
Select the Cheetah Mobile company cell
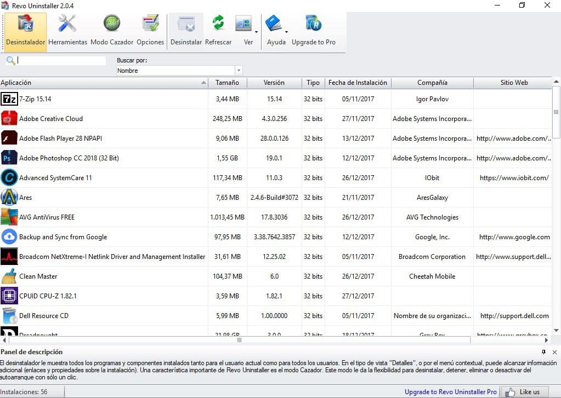coord(432,276)
